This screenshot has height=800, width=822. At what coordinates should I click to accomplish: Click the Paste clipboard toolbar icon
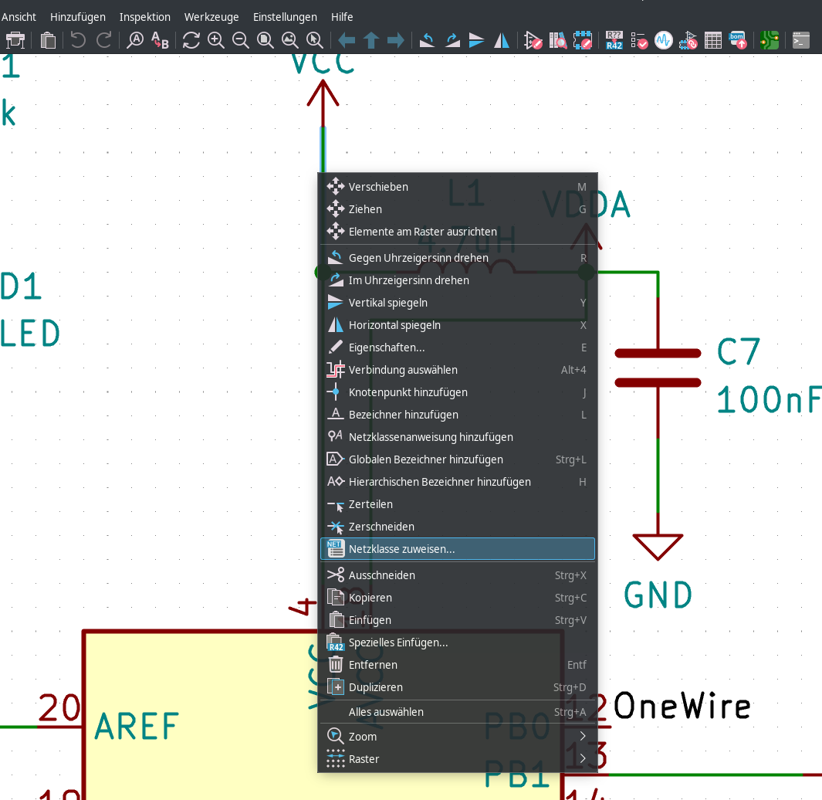tap(48, 40)
